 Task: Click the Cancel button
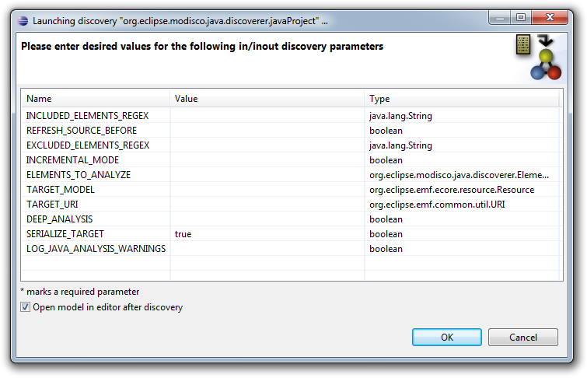coord(523,337)
